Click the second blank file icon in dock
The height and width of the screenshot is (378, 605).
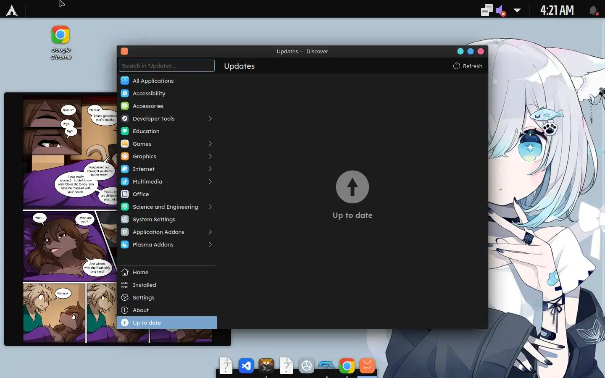coord(287,366)
